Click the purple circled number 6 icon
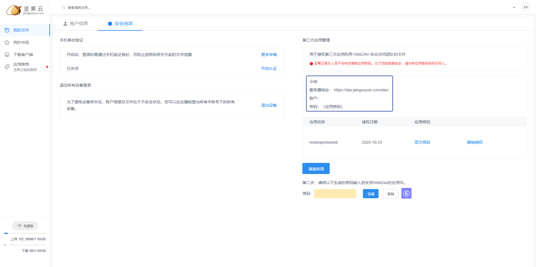536x267 pixels. pyautogui.click(x=406, y=193)
